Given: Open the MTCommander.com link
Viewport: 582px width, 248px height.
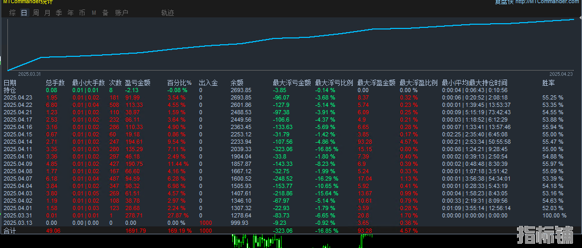Looking at the screenshot, I should [x=547, y=2].
